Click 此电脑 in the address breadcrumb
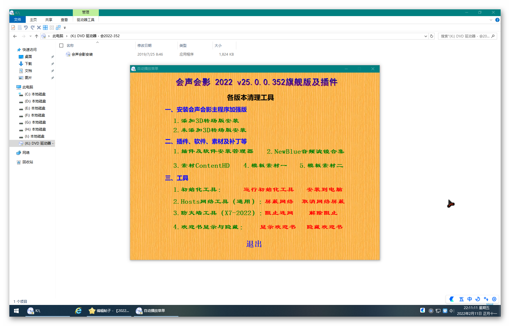The image size is (510, 326). [x=58, y=36]
